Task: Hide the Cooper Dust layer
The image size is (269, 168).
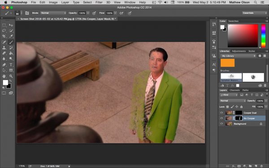Action: [221, 113]
